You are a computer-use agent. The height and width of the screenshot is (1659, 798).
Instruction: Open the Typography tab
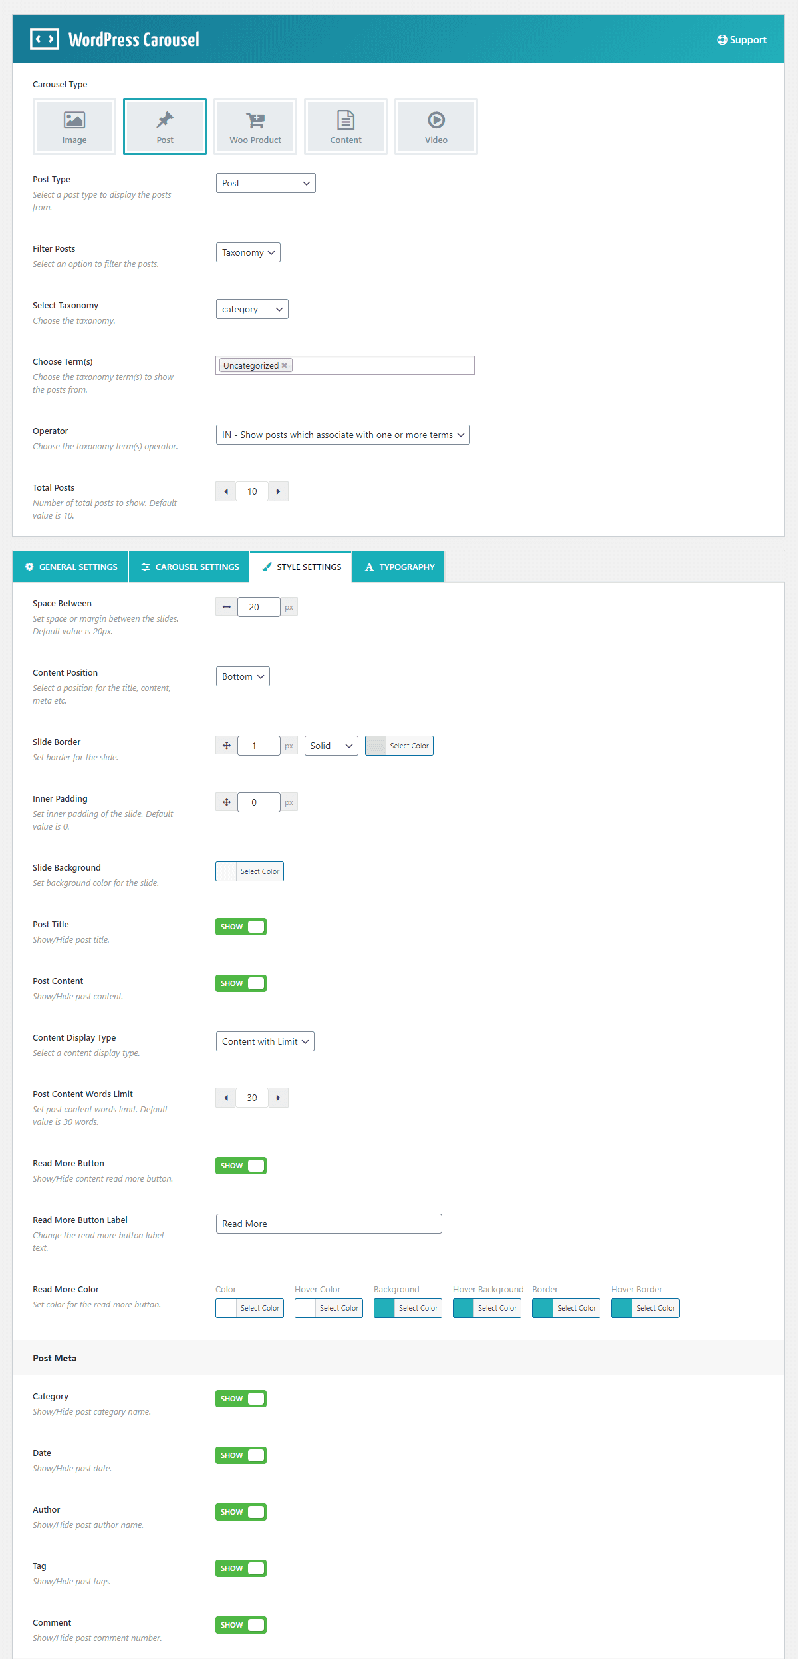click(x=399, y=567)
